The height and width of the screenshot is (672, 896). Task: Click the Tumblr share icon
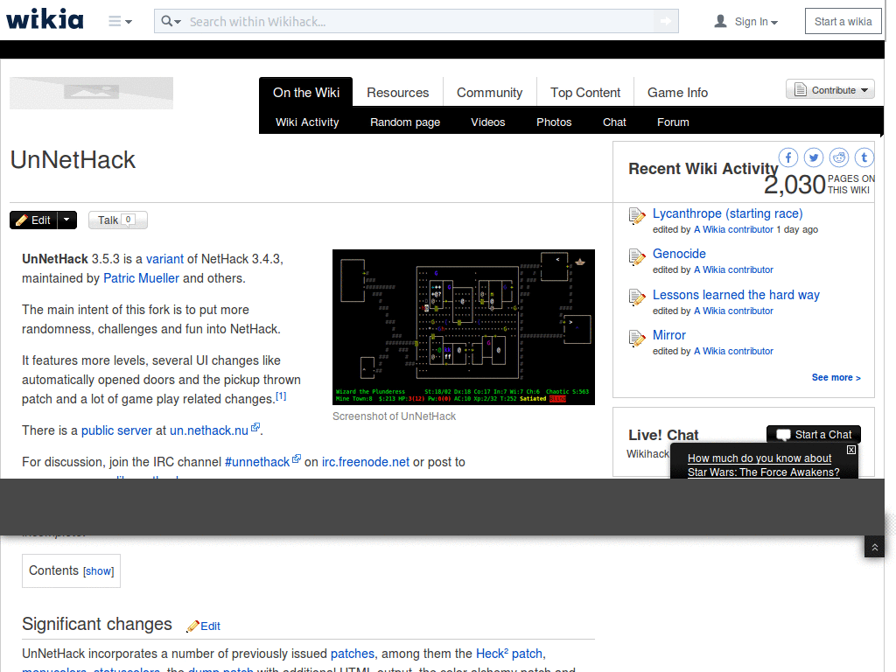pyautogui.click(x=864, y=157)
